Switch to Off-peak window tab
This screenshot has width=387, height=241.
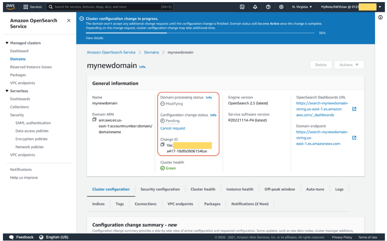(279, 189)
